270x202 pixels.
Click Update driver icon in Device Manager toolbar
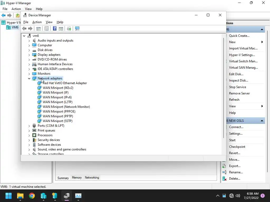coord(69,28)
